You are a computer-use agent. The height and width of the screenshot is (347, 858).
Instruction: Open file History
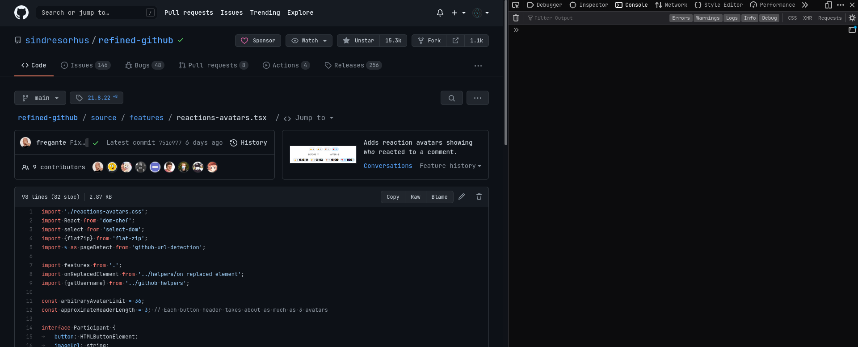(248, 142)
